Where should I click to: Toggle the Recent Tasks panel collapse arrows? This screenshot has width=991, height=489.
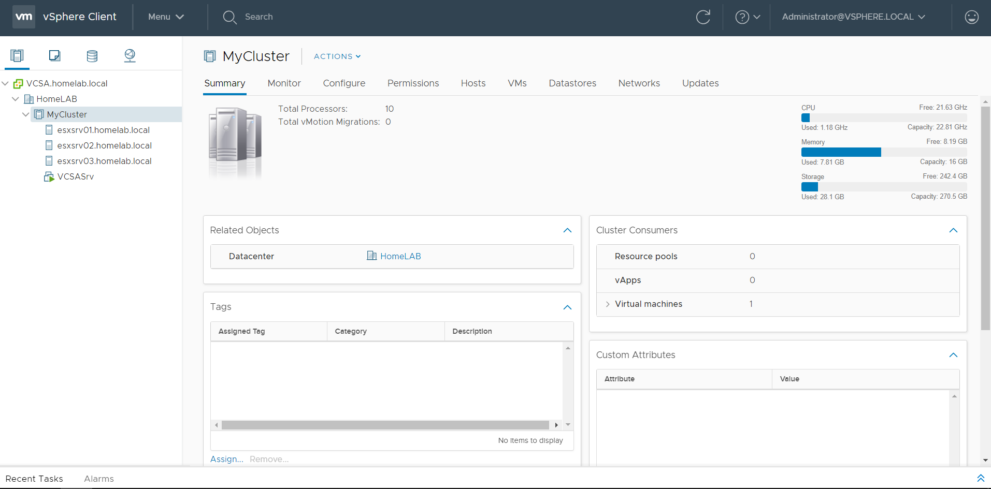[981, 478]
